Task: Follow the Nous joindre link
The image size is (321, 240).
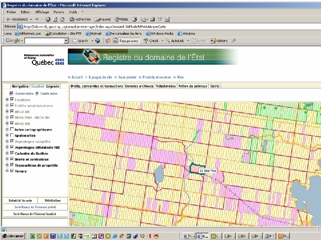Action: pyautogui.click(x=127, y=77)
